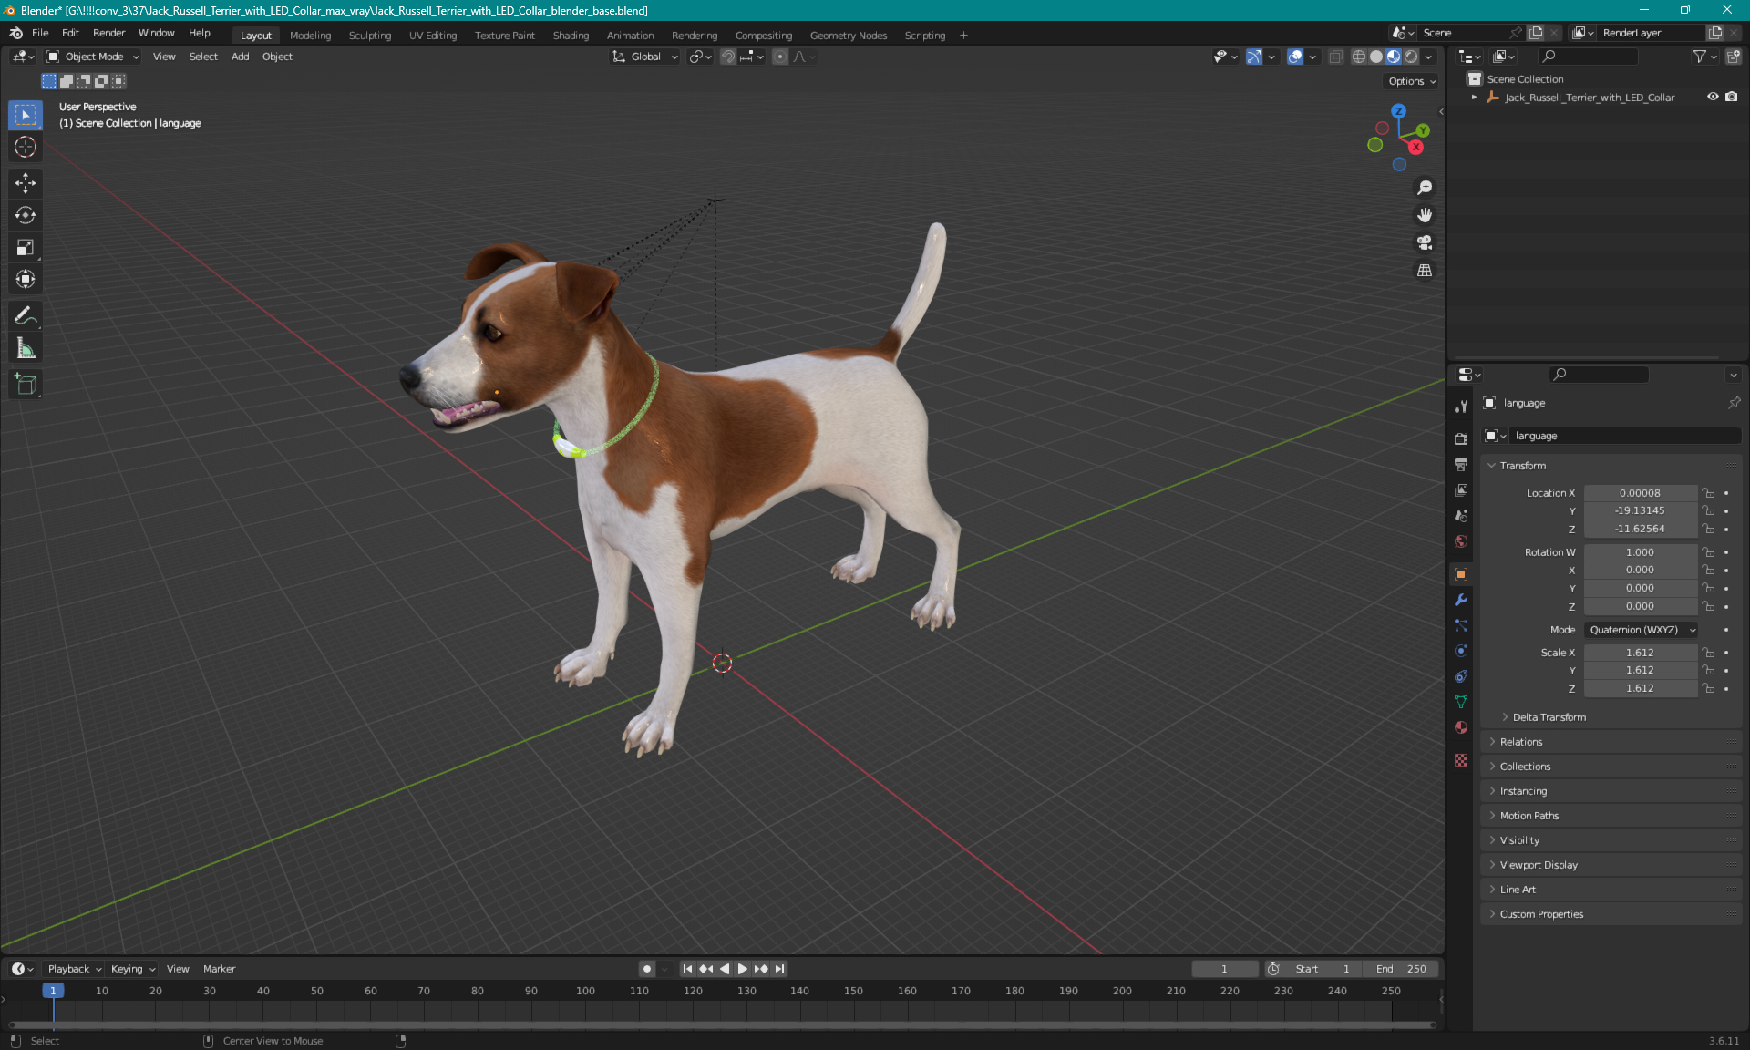Viewport: 1750px width, 1050px height.
Task: Open the Physics properties tab
Action: pos(1461,651)
